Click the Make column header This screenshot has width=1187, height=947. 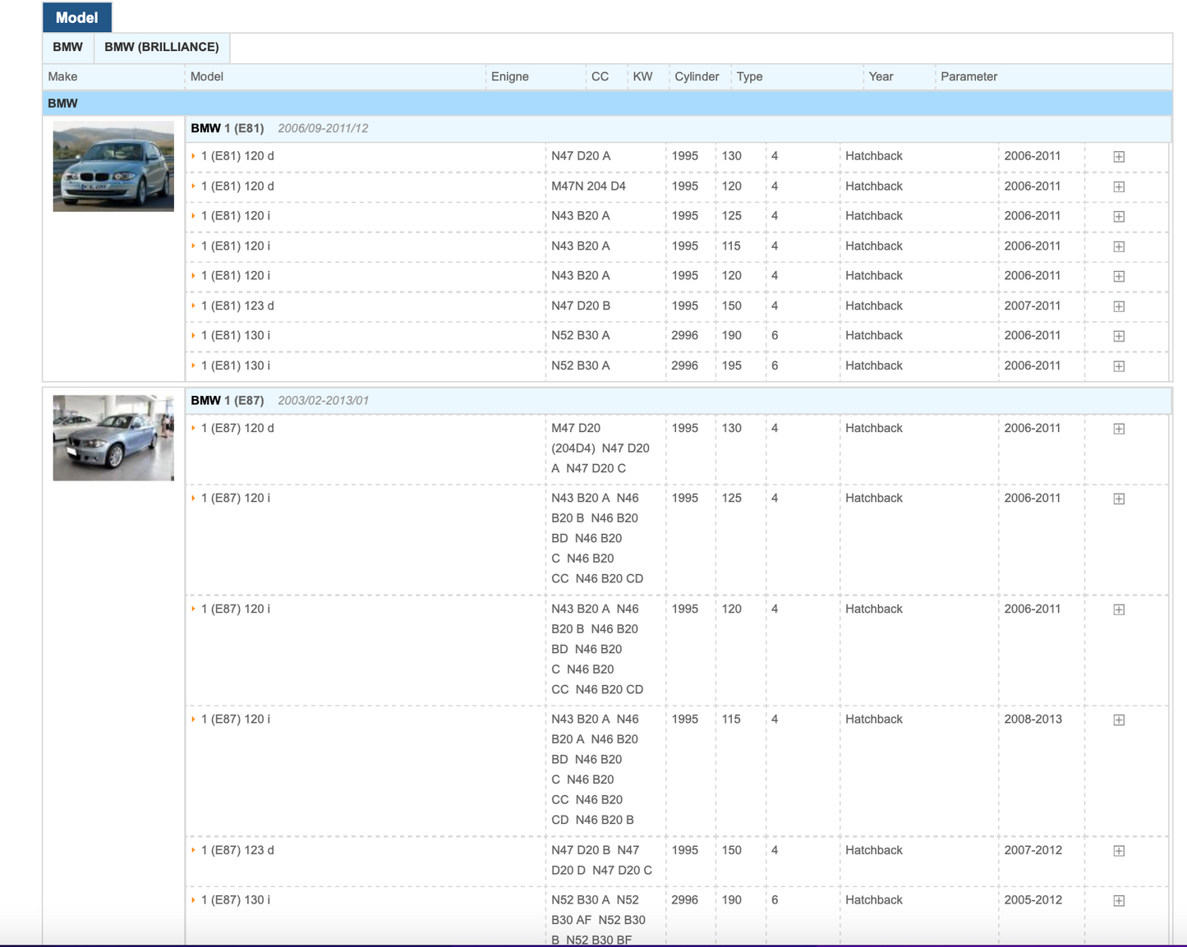(62, 76)
